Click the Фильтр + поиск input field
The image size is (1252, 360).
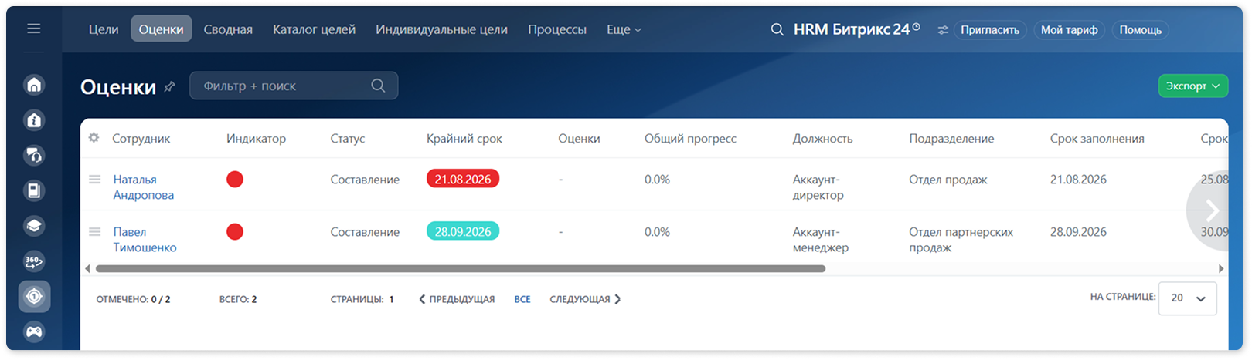[294, 86]
